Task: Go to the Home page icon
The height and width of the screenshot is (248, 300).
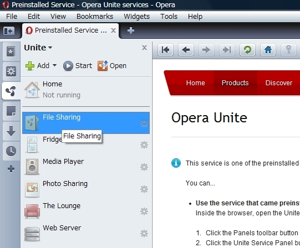Action: tap(268, 50)
